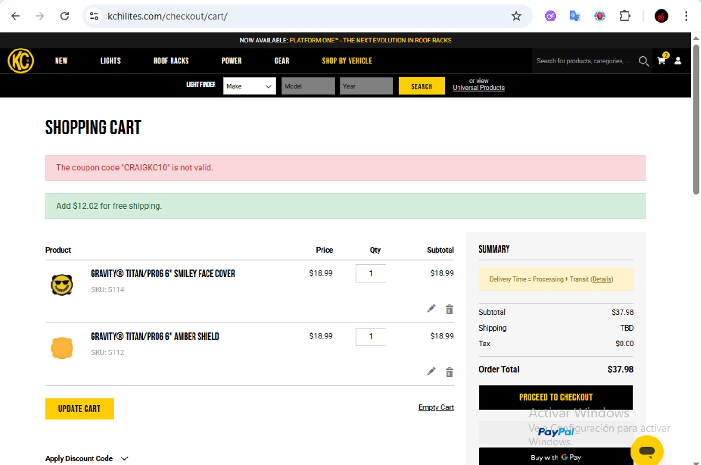This screenshot has height=465, width=701.
Task: Bookmark this page with the star
Action: point(516,16)
